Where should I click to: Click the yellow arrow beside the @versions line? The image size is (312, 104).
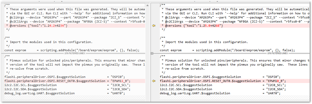154,26
